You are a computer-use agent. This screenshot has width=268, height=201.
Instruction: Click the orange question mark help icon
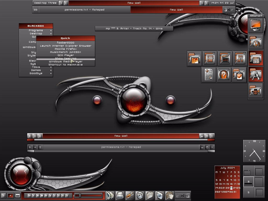224,75
